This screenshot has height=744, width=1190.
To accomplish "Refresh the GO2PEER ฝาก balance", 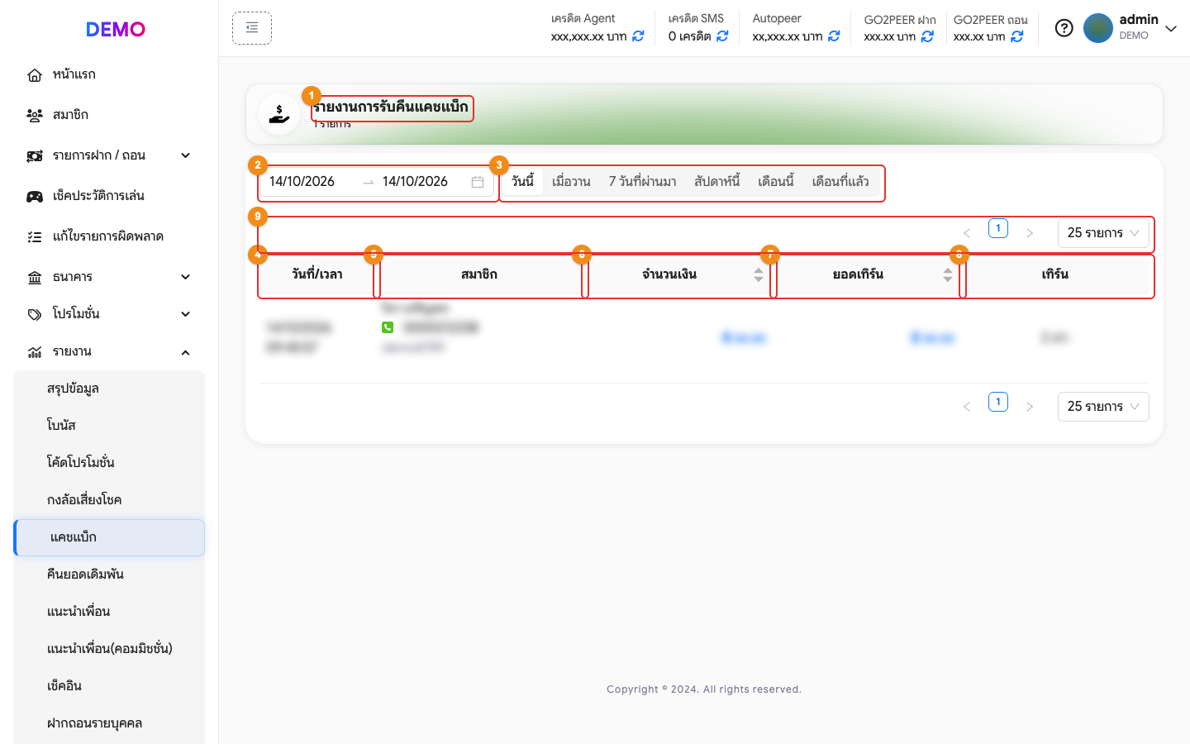I will point(927,36).
